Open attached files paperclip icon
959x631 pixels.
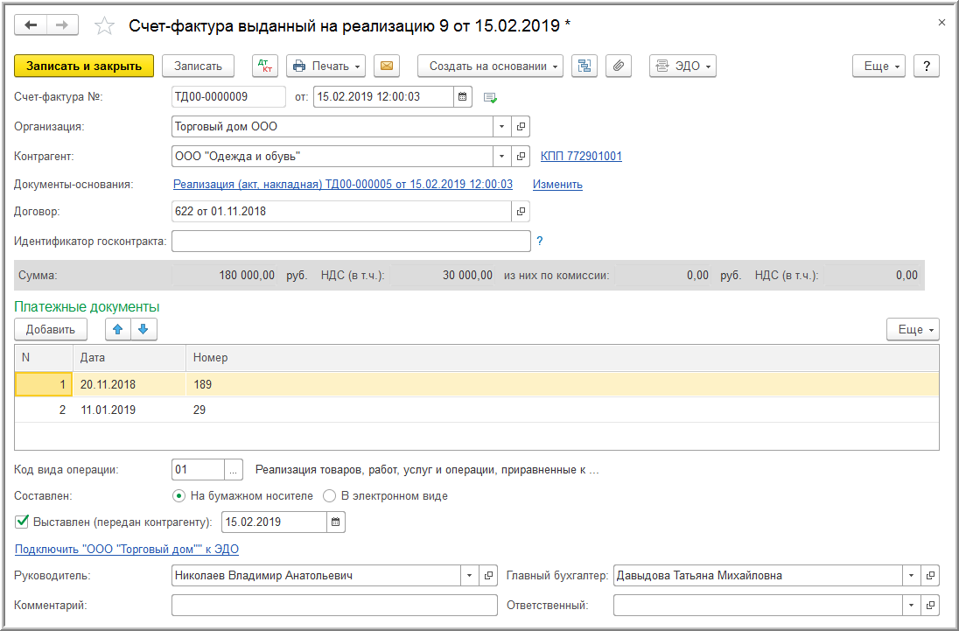pyautogui.click(x=619, y=66)
